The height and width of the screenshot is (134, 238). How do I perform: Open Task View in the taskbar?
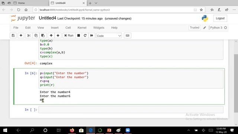(x=59, y=130)
